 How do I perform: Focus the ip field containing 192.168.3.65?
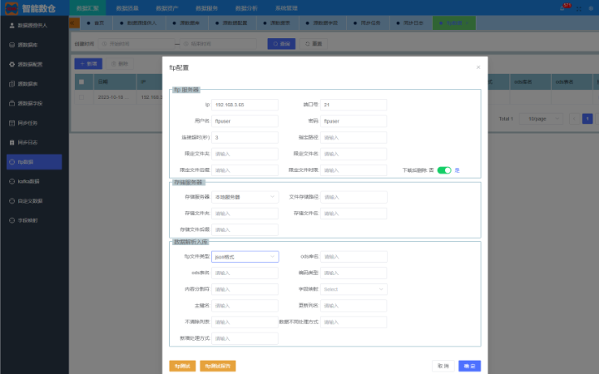(245, 105)
